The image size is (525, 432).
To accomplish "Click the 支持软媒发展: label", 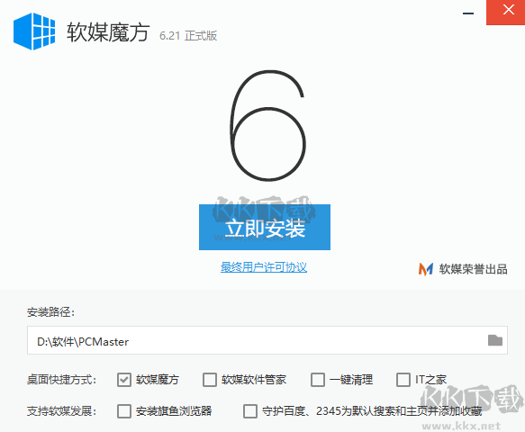I will pyautogui.click(x=61, y=411).
